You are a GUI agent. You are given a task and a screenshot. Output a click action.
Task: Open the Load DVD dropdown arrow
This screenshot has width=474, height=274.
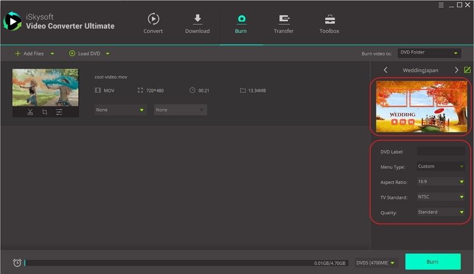click(x=108, y=54)
